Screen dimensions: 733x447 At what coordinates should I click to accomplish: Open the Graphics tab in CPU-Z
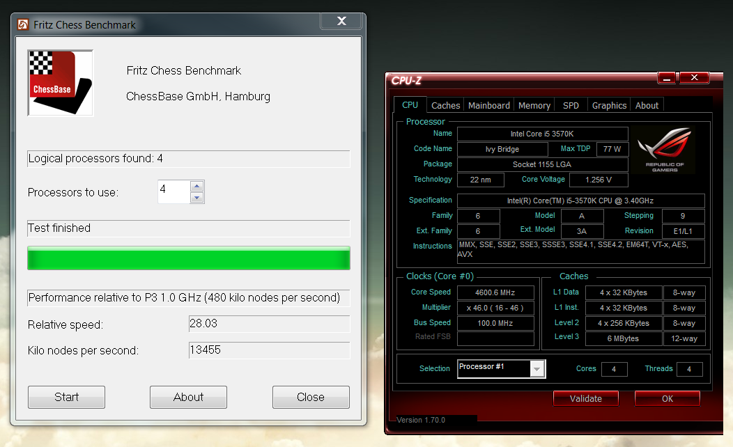coord(609,106)
